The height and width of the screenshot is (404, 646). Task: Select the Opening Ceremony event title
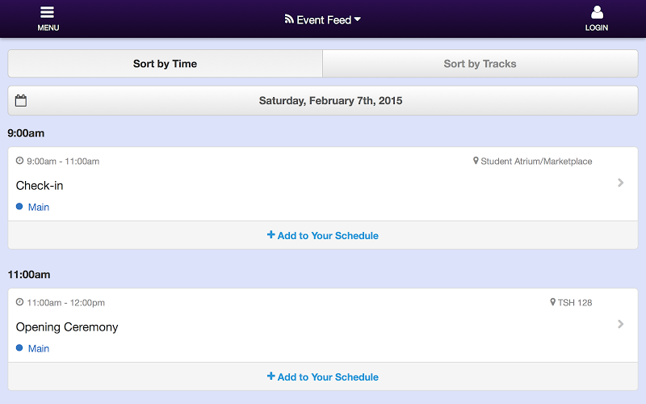tap(67, 326)
